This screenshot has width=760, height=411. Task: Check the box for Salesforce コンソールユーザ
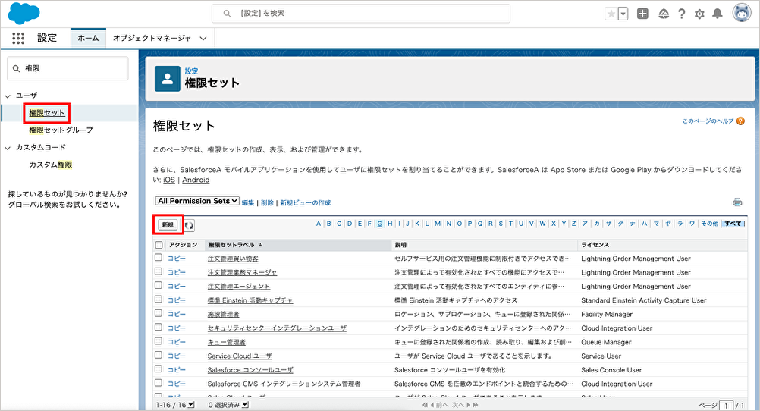(x=159, y=369)
